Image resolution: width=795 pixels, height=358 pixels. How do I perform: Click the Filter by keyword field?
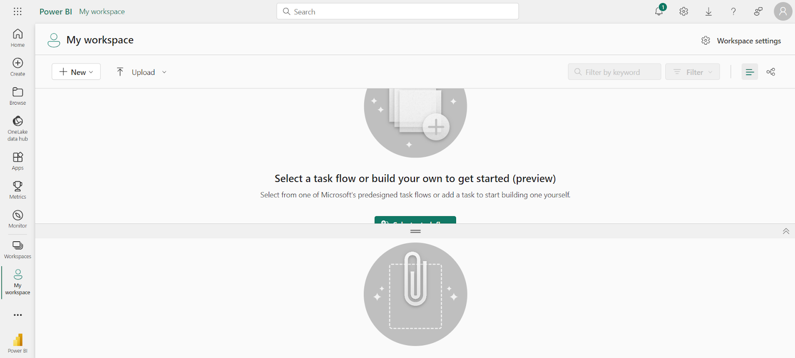coord(614,72)
